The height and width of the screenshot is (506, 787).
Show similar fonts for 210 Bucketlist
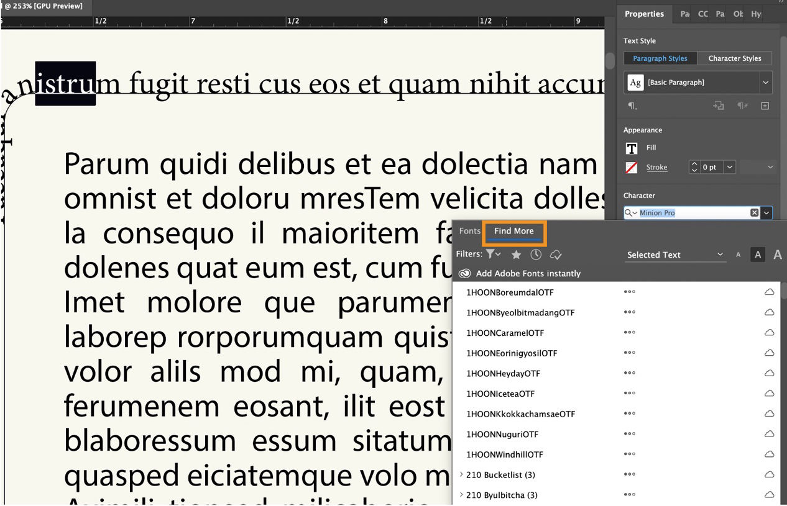[629, 474]
